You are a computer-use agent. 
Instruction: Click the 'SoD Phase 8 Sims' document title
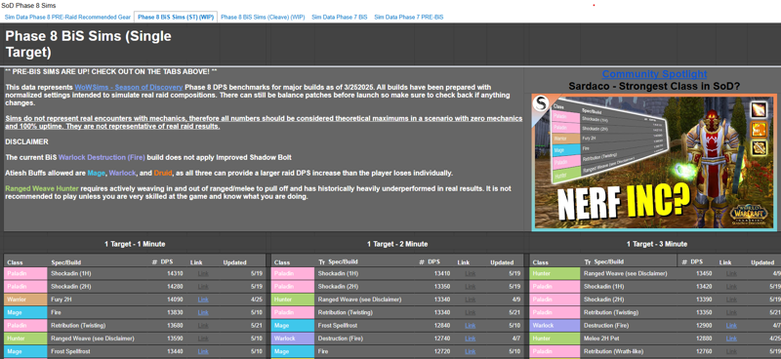point(28,5)
